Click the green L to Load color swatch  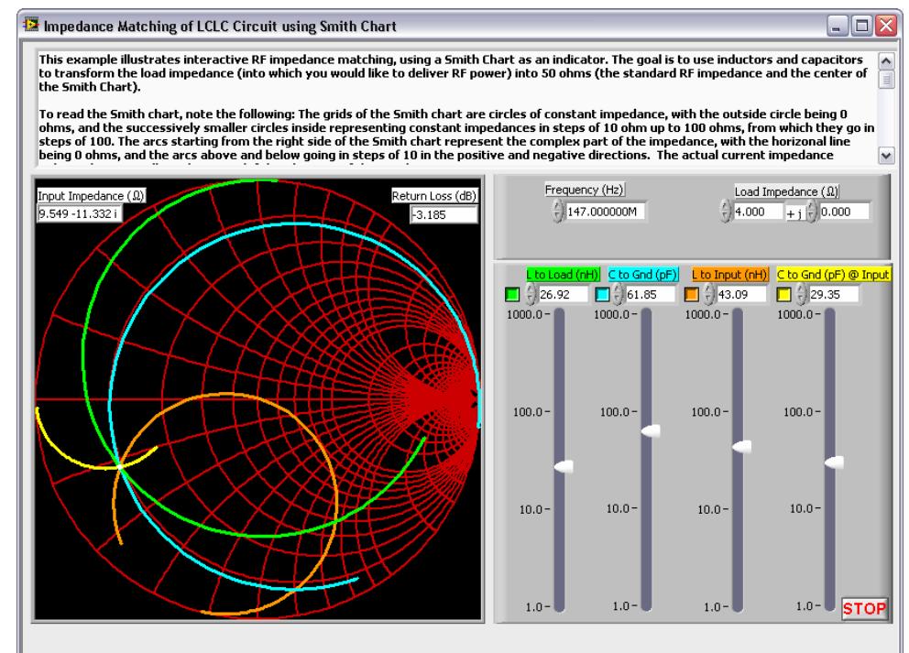coord(512,294)
